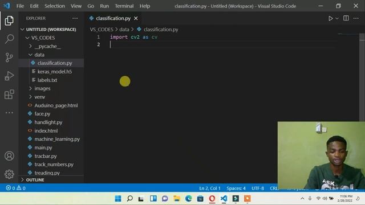Open the Terminal menu

pos(124,6)
